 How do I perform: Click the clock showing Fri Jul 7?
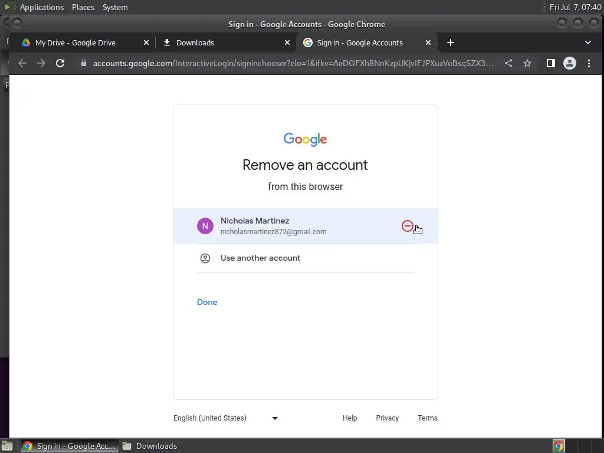(575, 7)
